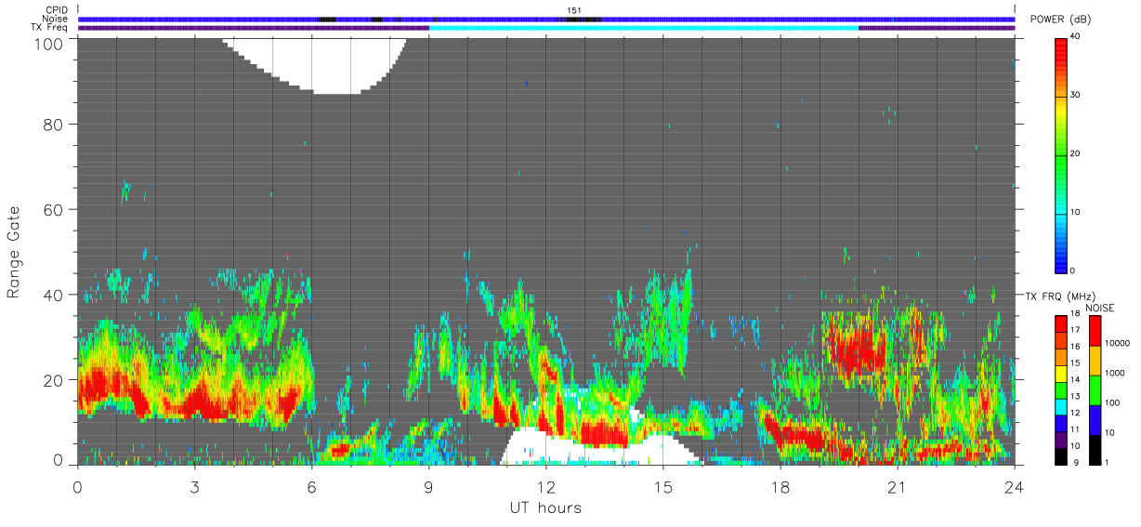
Task: Click the cyan segment of TX Freq strip
Action: (x=644, y=28)
